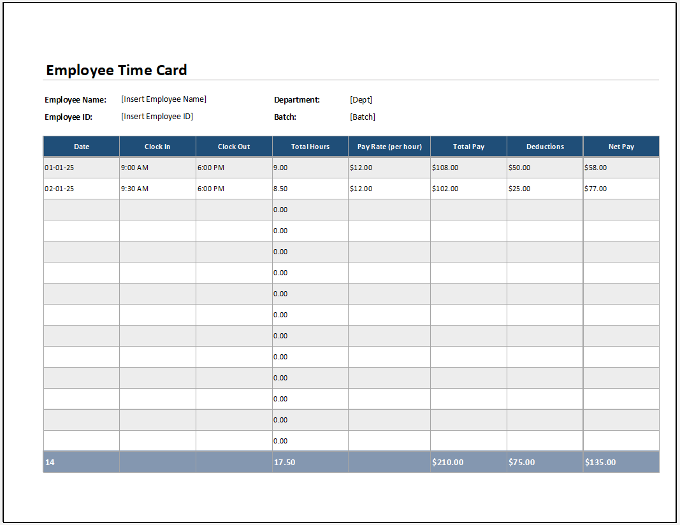
Task: Click the Employee Time Card title
Action: coord(116,70)
